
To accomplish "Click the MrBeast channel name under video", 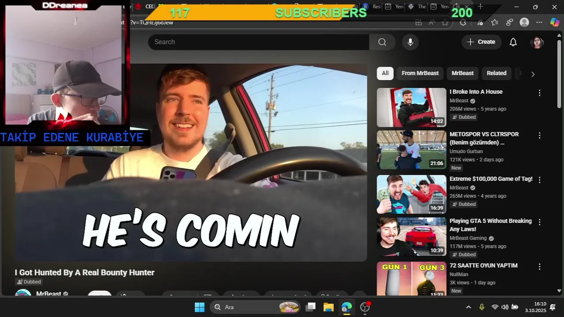I will click(x=49, y=293).
